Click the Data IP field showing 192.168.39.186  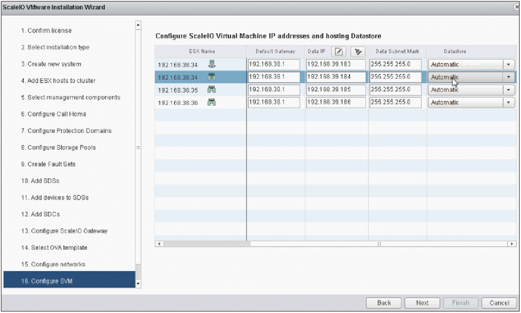(336, 102)
